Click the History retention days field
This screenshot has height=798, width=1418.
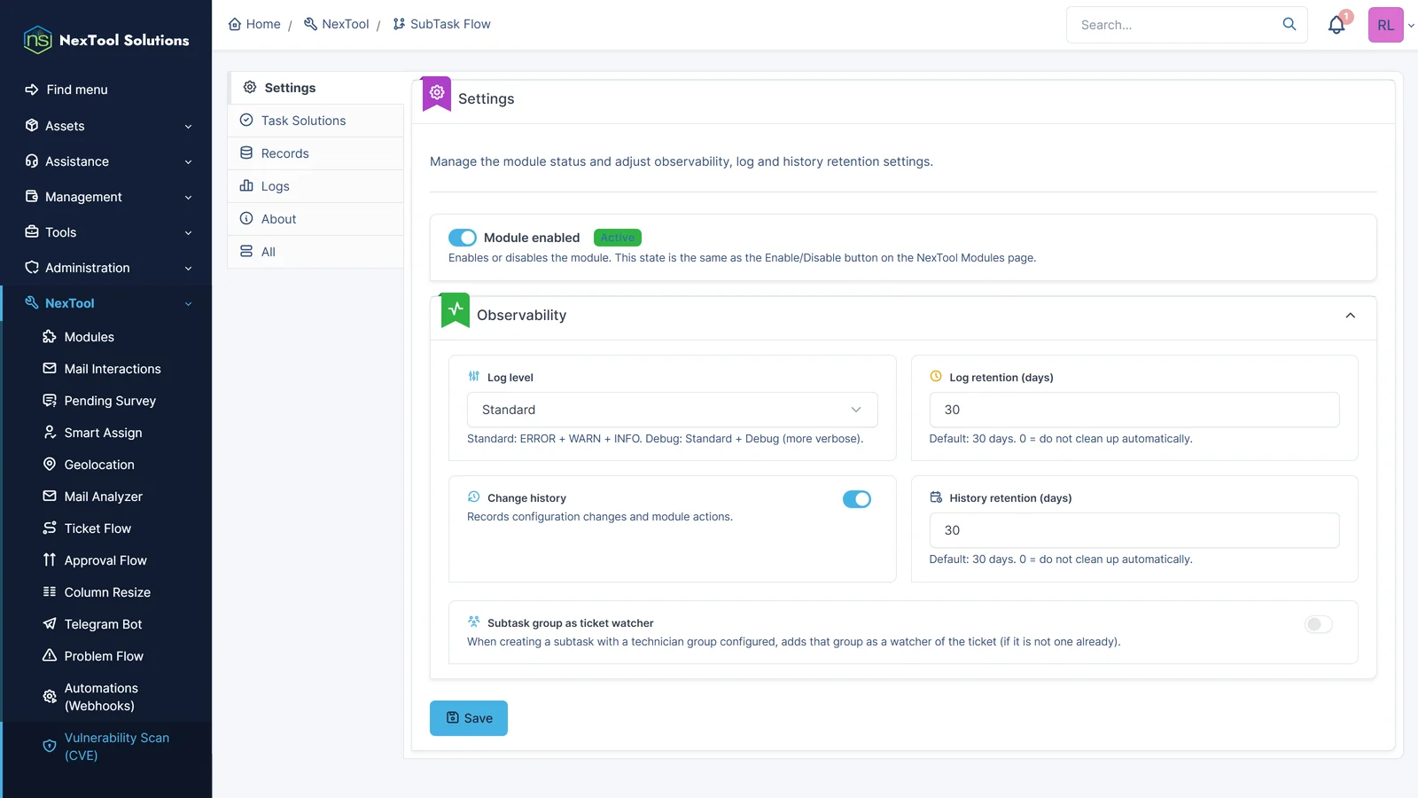1134,530
